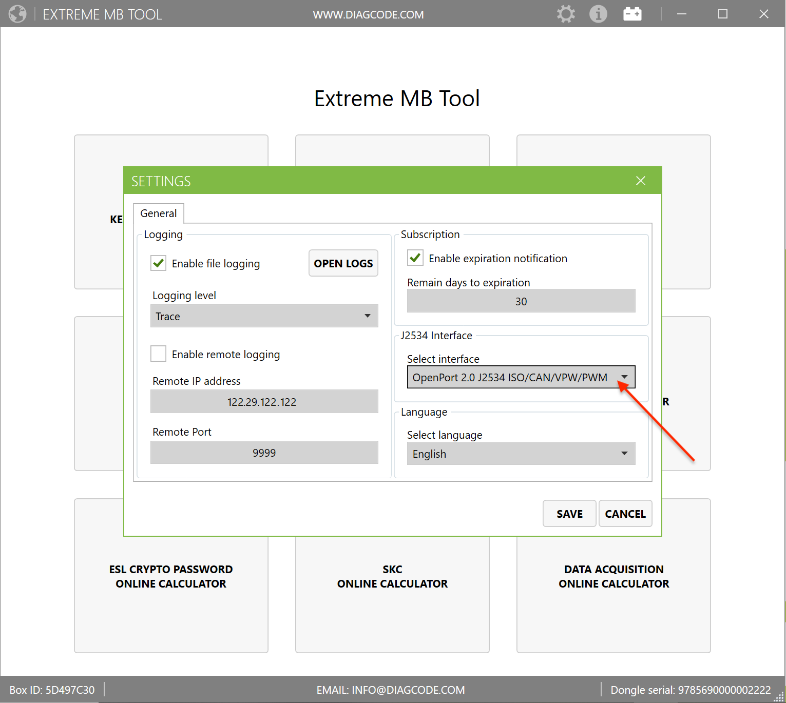
Task: Click the resize grip in the status bar
Action: point(779,697)
